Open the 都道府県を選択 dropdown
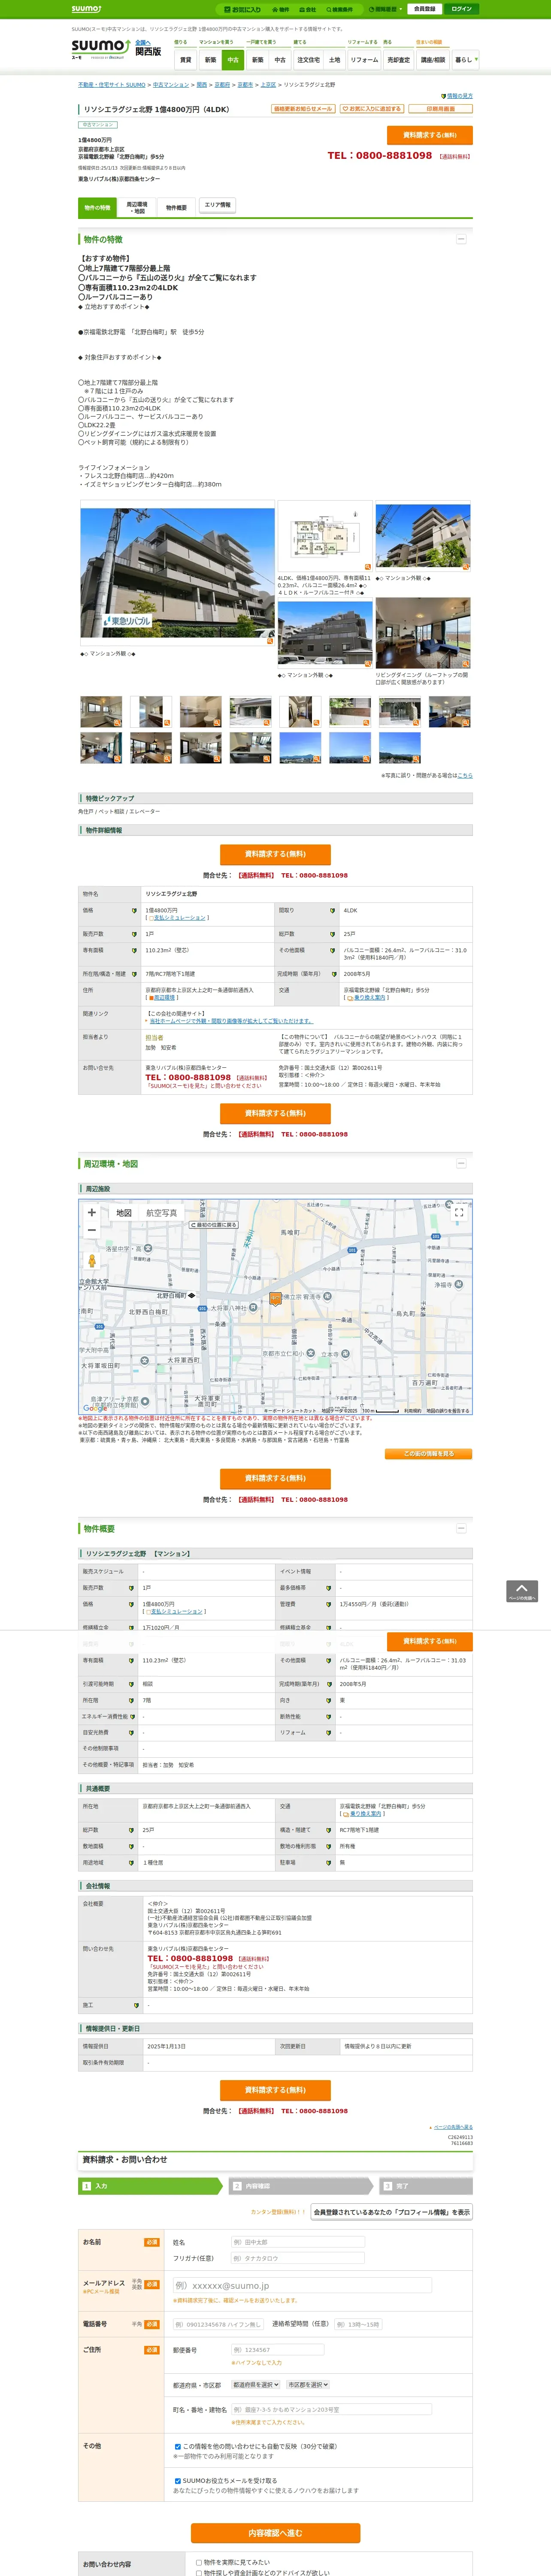Viewport: 551px width, 2576px height. coord(256,2385)
